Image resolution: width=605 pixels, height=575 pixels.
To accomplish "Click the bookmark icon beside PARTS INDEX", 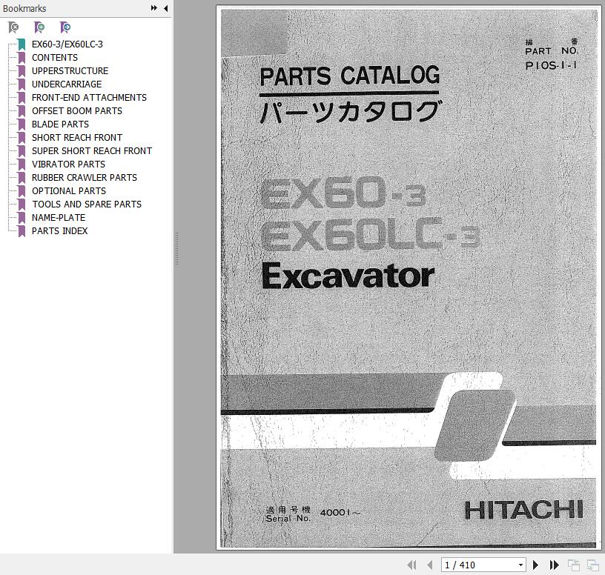I will 22,231.
